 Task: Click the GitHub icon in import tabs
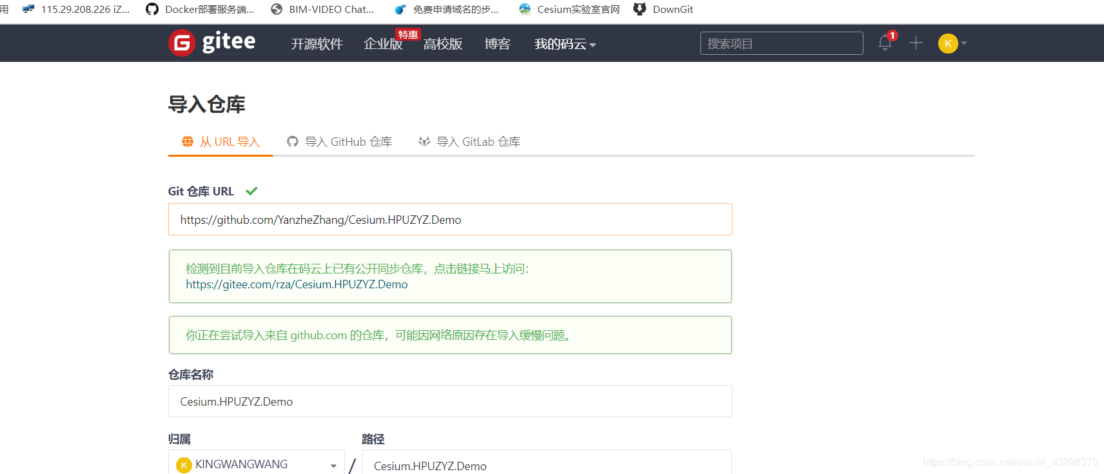(x=293, y=141)
